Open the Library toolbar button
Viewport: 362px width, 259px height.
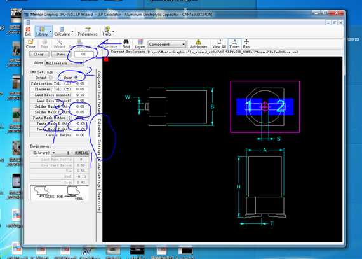coord(42,31)
